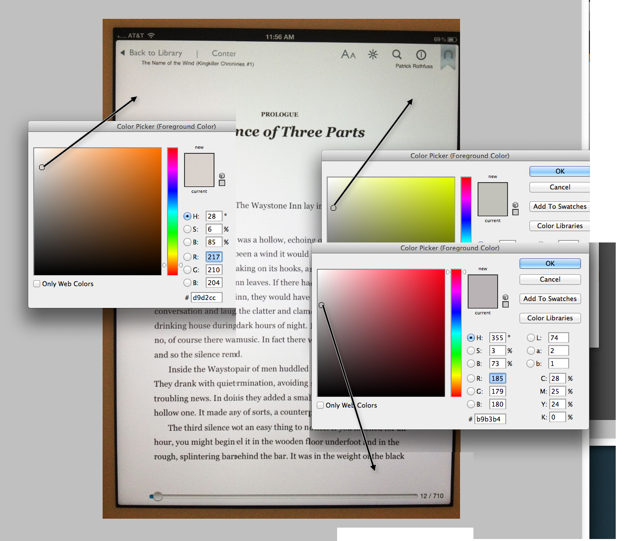Click the L field showing 74
Image resolution: width=640 pixels, height=541 pixels.
(x=559, y=338)
